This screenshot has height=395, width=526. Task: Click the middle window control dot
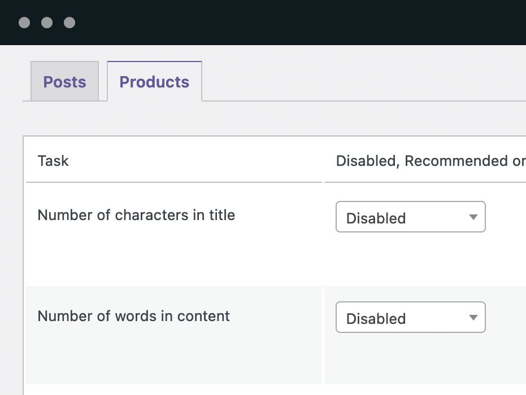(x=47, y=23)
